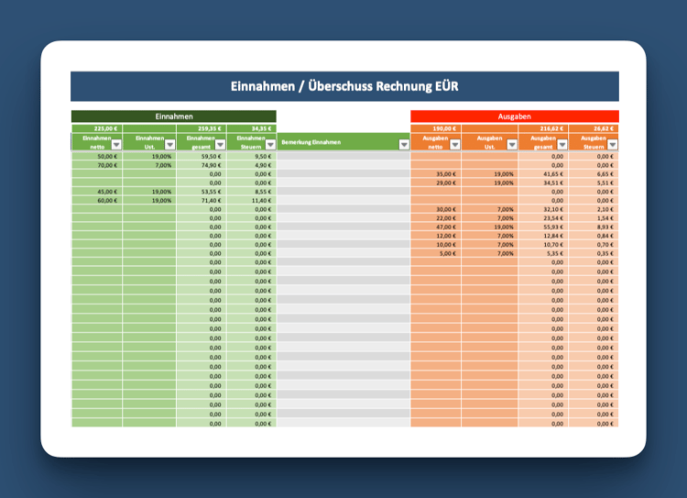
Task: Select the 259,35 € Einnahmen gesamt total
Action: [x=202, y=128]
